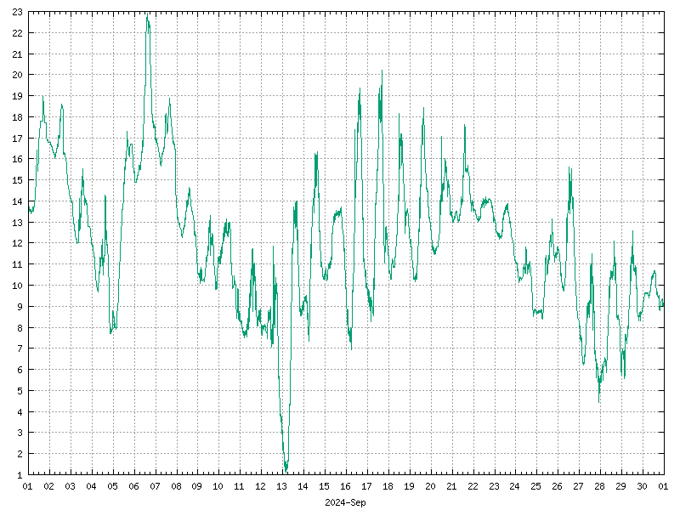The height and width of the screenshot is (510, 680).
Task: Click the y-axis value label 21
Action: point(17,54)
